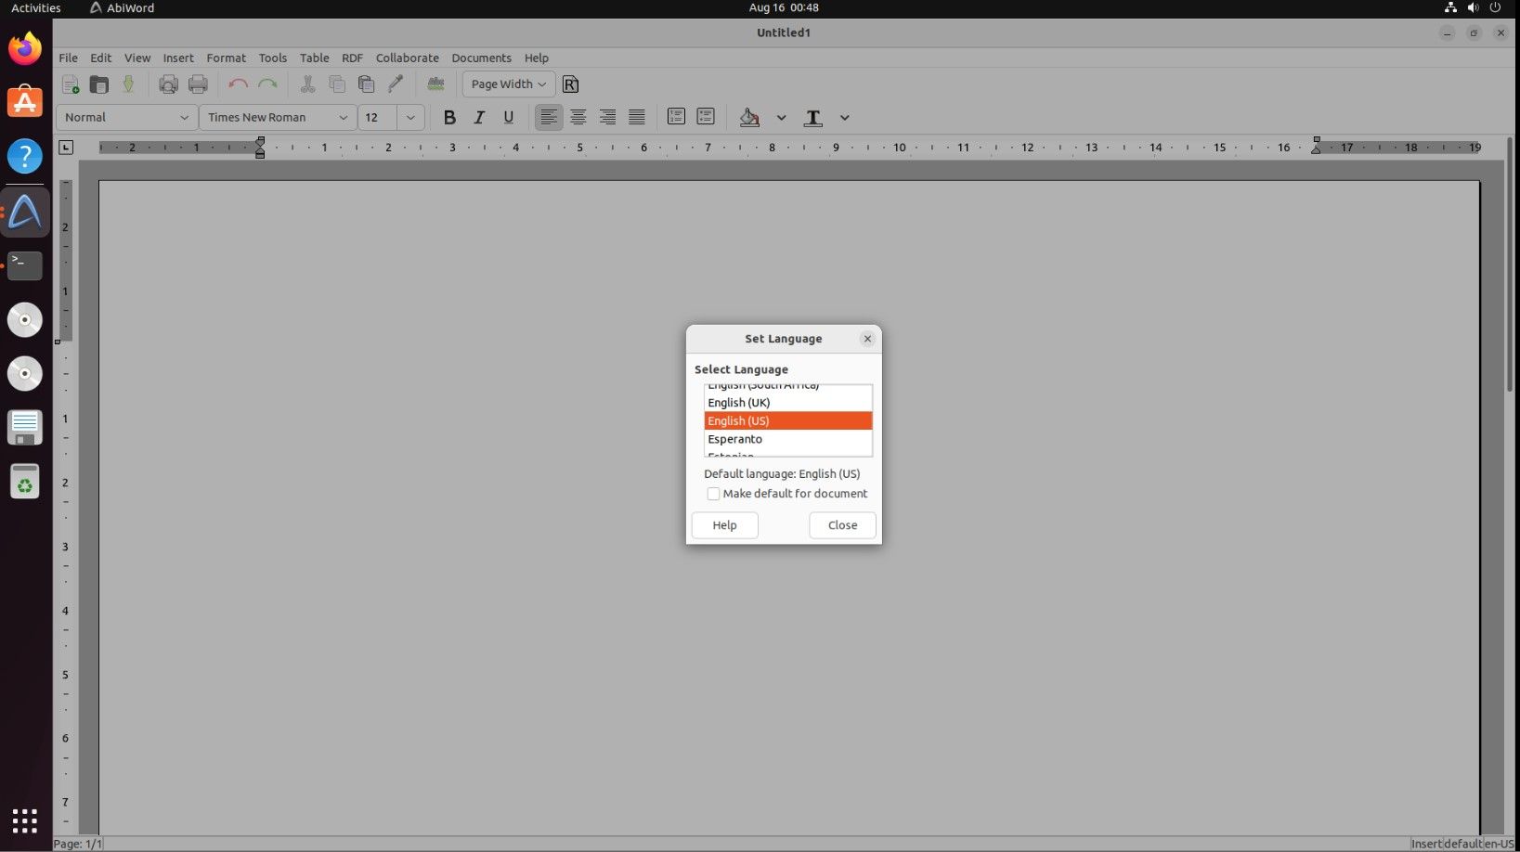Check 'Make default for document' box
The image size is (1520, 852).
(713, 494)
